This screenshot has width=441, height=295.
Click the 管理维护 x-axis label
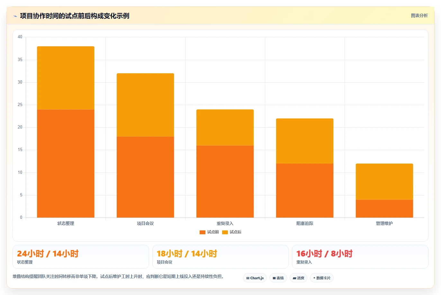384,223
